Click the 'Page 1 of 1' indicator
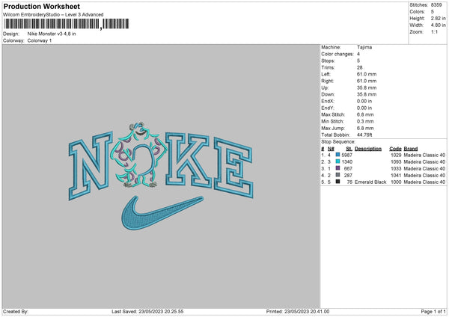 [x=433, y=311]
